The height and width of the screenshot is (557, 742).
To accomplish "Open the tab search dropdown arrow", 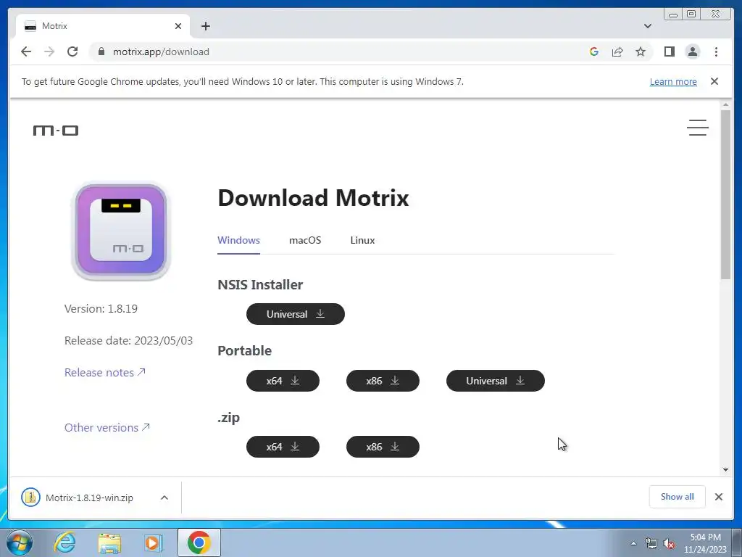I will [x=648, y=26].
